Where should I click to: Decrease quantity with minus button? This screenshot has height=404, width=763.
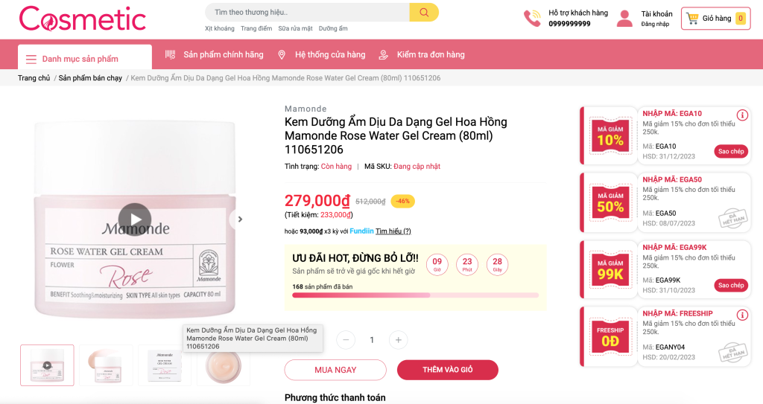[x=346, y=340]
